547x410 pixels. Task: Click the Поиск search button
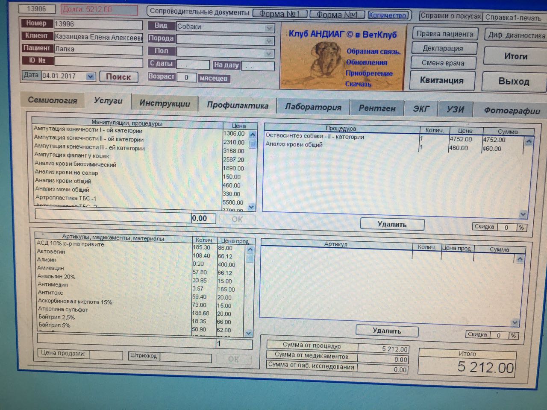coord(118,77)
